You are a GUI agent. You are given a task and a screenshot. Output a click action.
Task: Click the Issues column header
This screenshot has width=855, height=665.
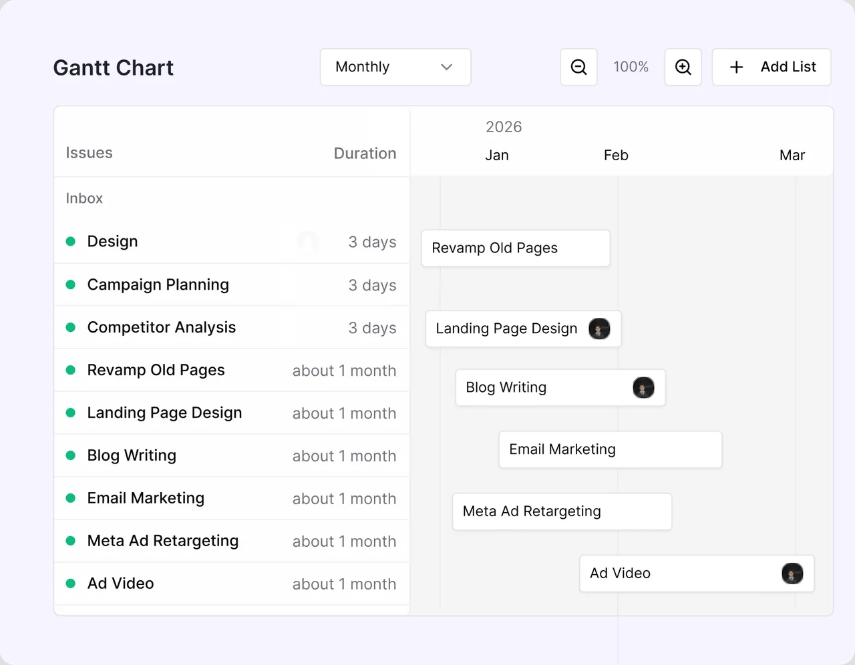point(89,153)
